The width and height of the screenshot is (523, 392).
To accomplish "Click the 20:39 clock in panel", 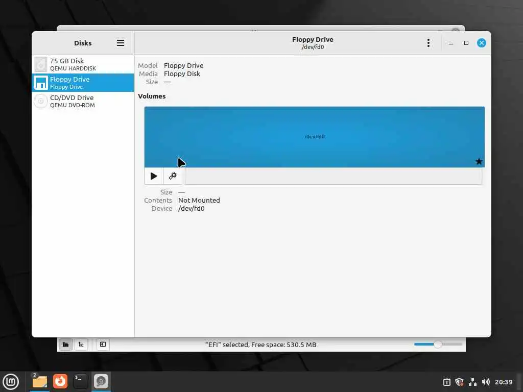I will click(503, 382).
